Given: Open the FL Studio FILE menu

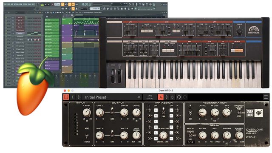Looking at the screenshot, I should 6,4.
